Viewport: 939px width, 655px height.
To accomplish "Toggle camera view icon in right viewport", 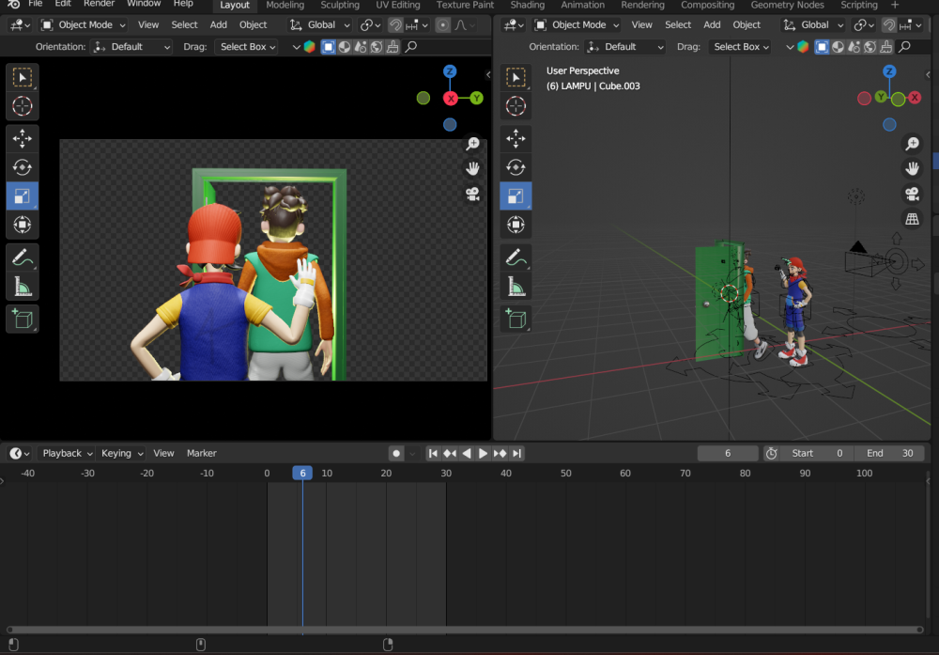I will click(912, 195).
